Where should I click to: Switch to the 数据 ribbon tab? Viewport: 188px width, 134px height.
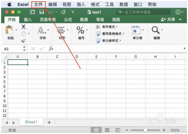tap(84, 20)
